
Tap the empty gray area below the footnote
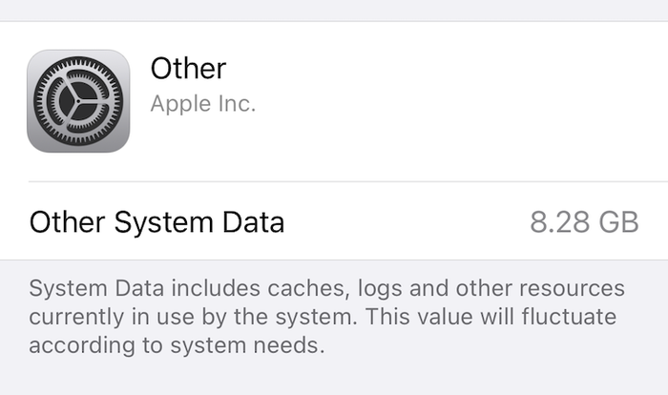[x=334, y=378]
